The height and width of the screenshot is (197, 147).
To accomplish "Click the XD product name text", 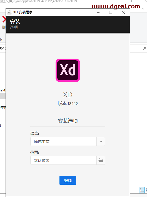I will (x=68, y=94).
